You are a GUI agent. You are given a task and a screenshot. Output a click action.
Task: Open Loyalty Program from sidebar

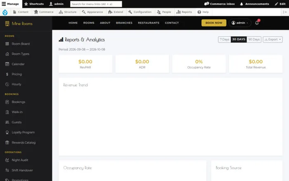point(26,133)
